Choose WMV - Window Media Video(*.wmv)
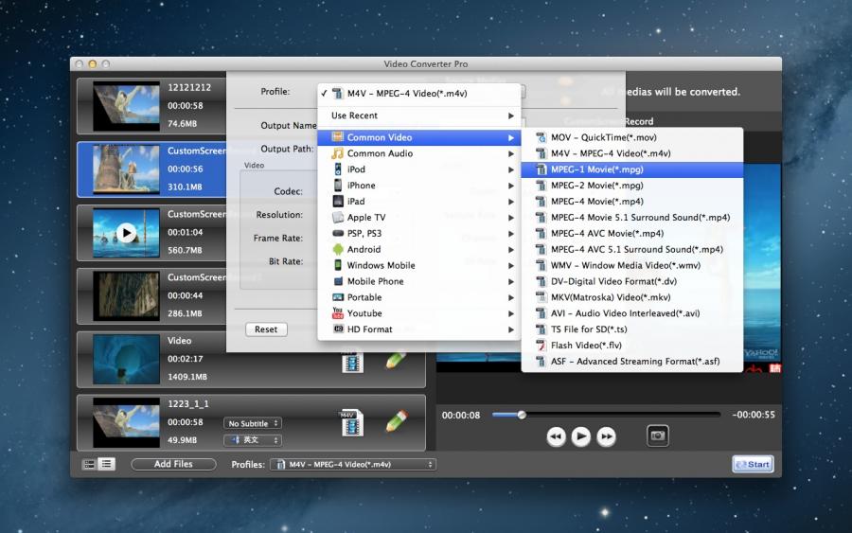Image resolution: width=852 pixels, height=533 pixels. pyautogui.click(x=632, y=265)
